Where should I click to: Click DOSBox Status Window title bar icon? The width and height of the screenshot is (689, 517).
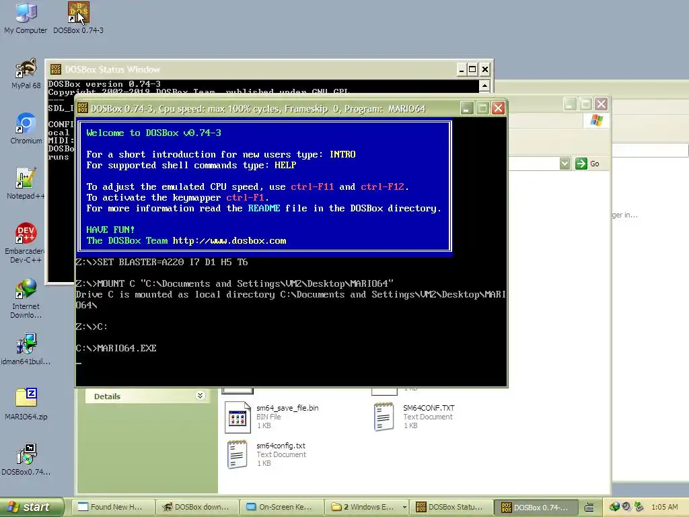point(56,69)
